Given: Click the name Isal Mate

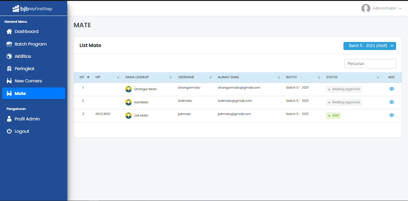Looking at the screenshot, I should pos(141,102).
